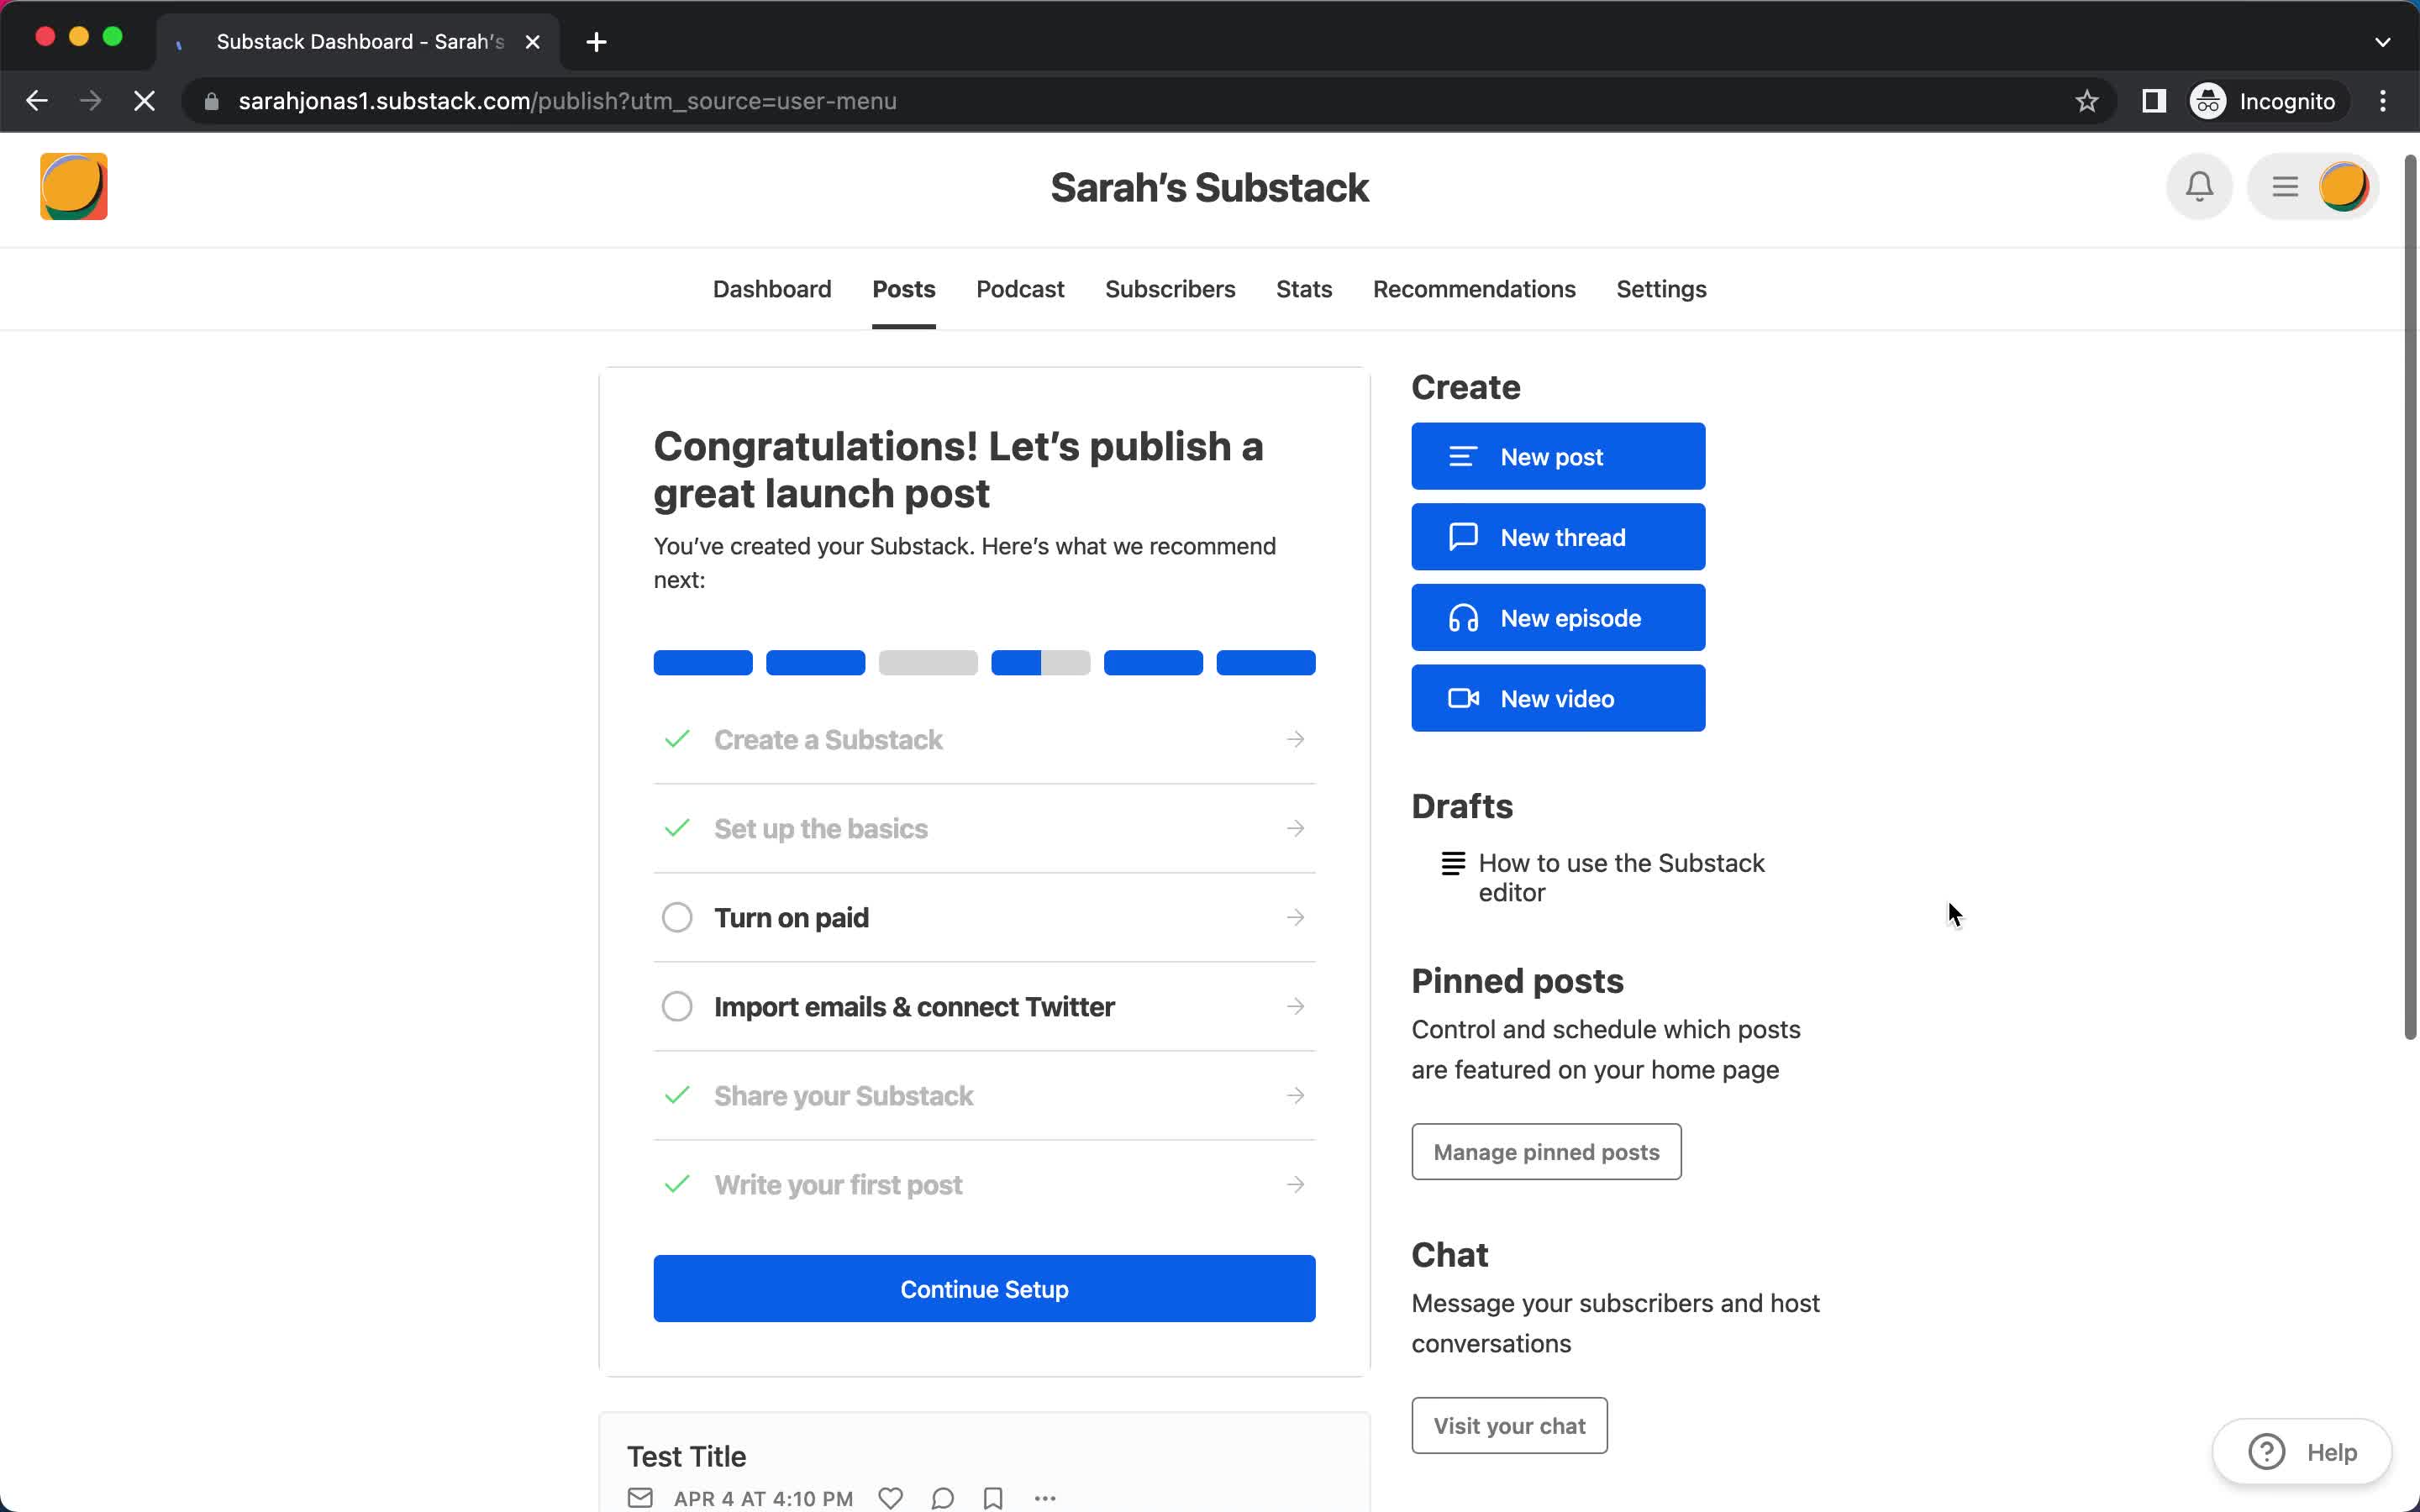Switch to the Dashboard tab
2420x1512 pixels.
[771, 289]
